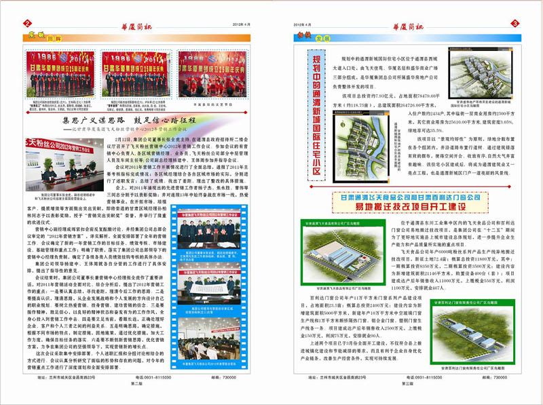Viewport: 543px width, 405px height.
Task: Click the blue 发展 section banner label
Action: [x=322, y=39]
